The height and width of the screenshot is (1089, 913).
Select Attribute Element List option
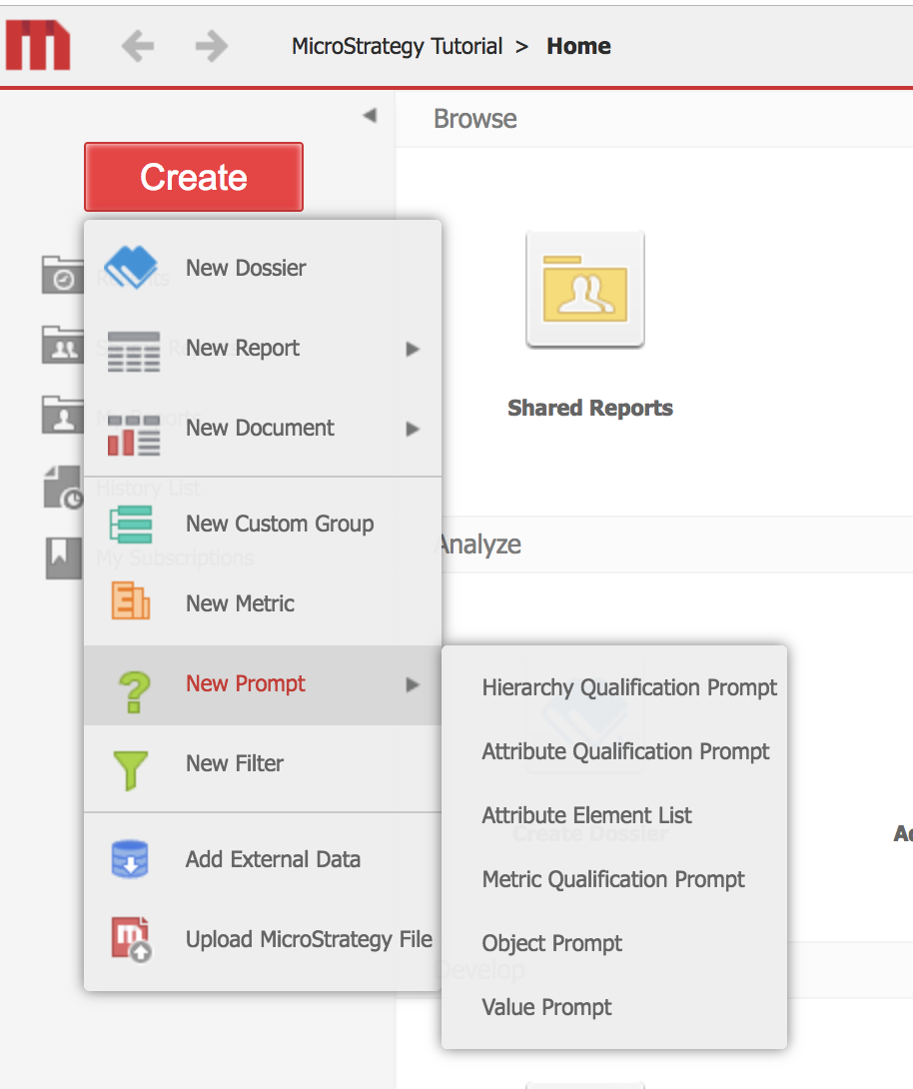586,815
